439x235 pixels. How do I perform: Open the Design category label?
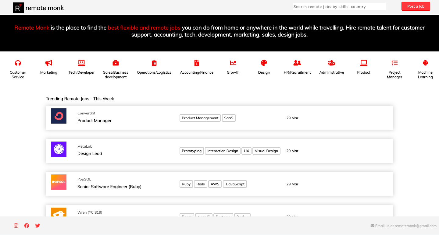pos(264,72)
